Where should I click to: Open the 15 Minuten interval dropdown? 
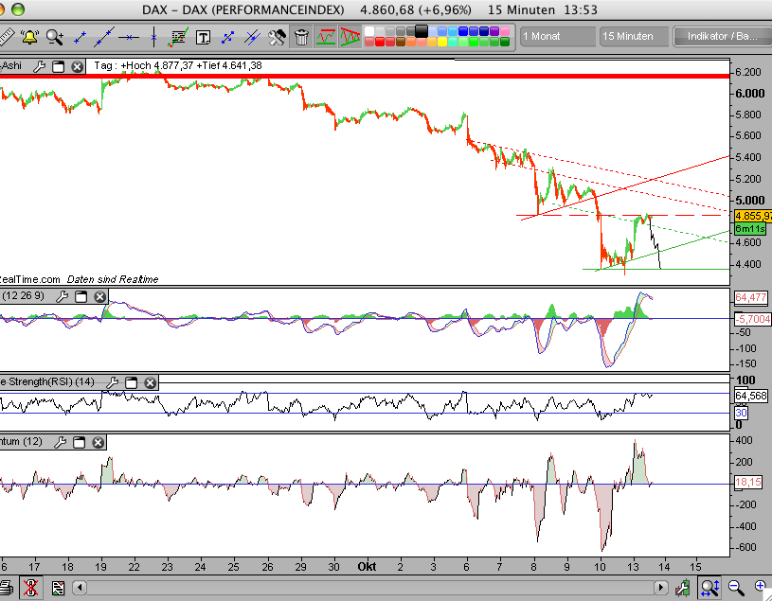pos(633,36)
